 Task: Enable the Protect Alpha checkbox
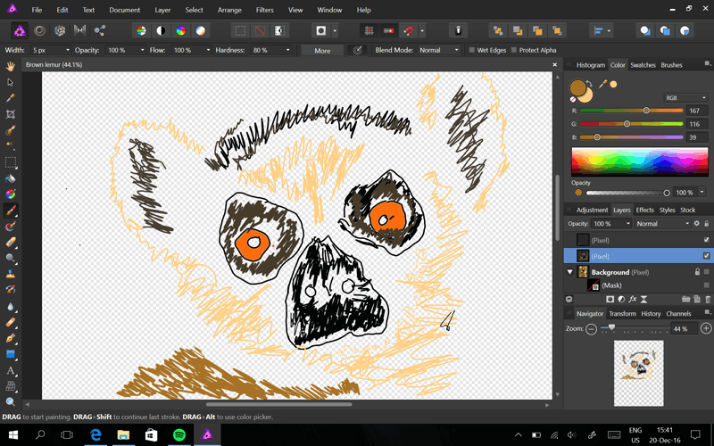click(x=513, y=50)
